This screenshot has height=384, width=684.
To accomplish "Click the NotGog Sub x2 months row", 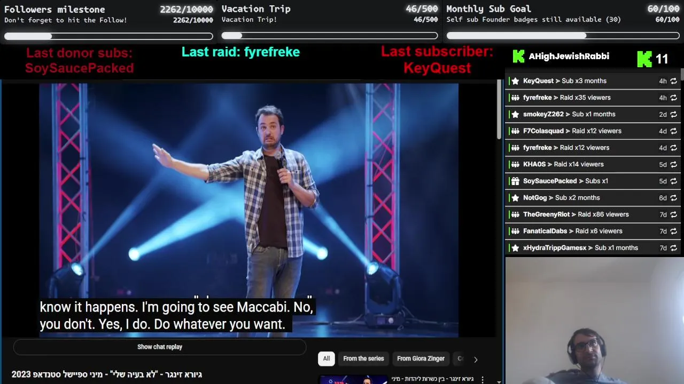I will (593, 198).
